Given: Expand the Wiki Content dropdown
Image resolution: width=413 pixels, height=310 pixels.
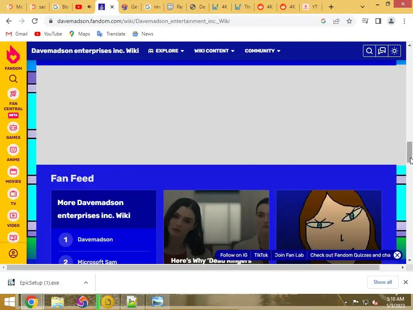Looking at the screenshot, I should click(214, 51).
